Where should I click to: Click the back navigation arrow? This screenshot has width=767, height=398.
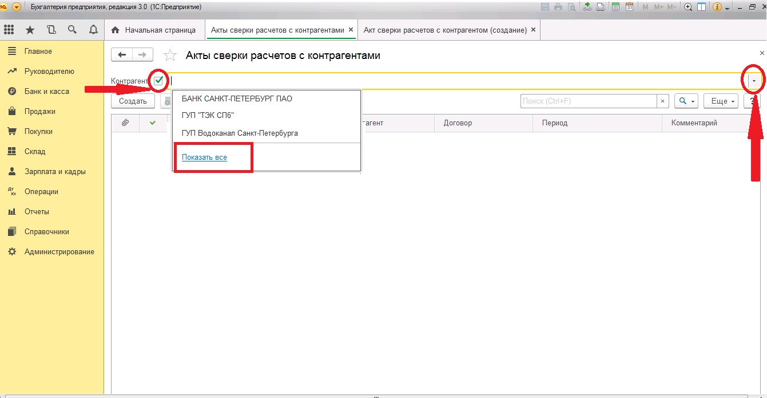pos(121,55)
